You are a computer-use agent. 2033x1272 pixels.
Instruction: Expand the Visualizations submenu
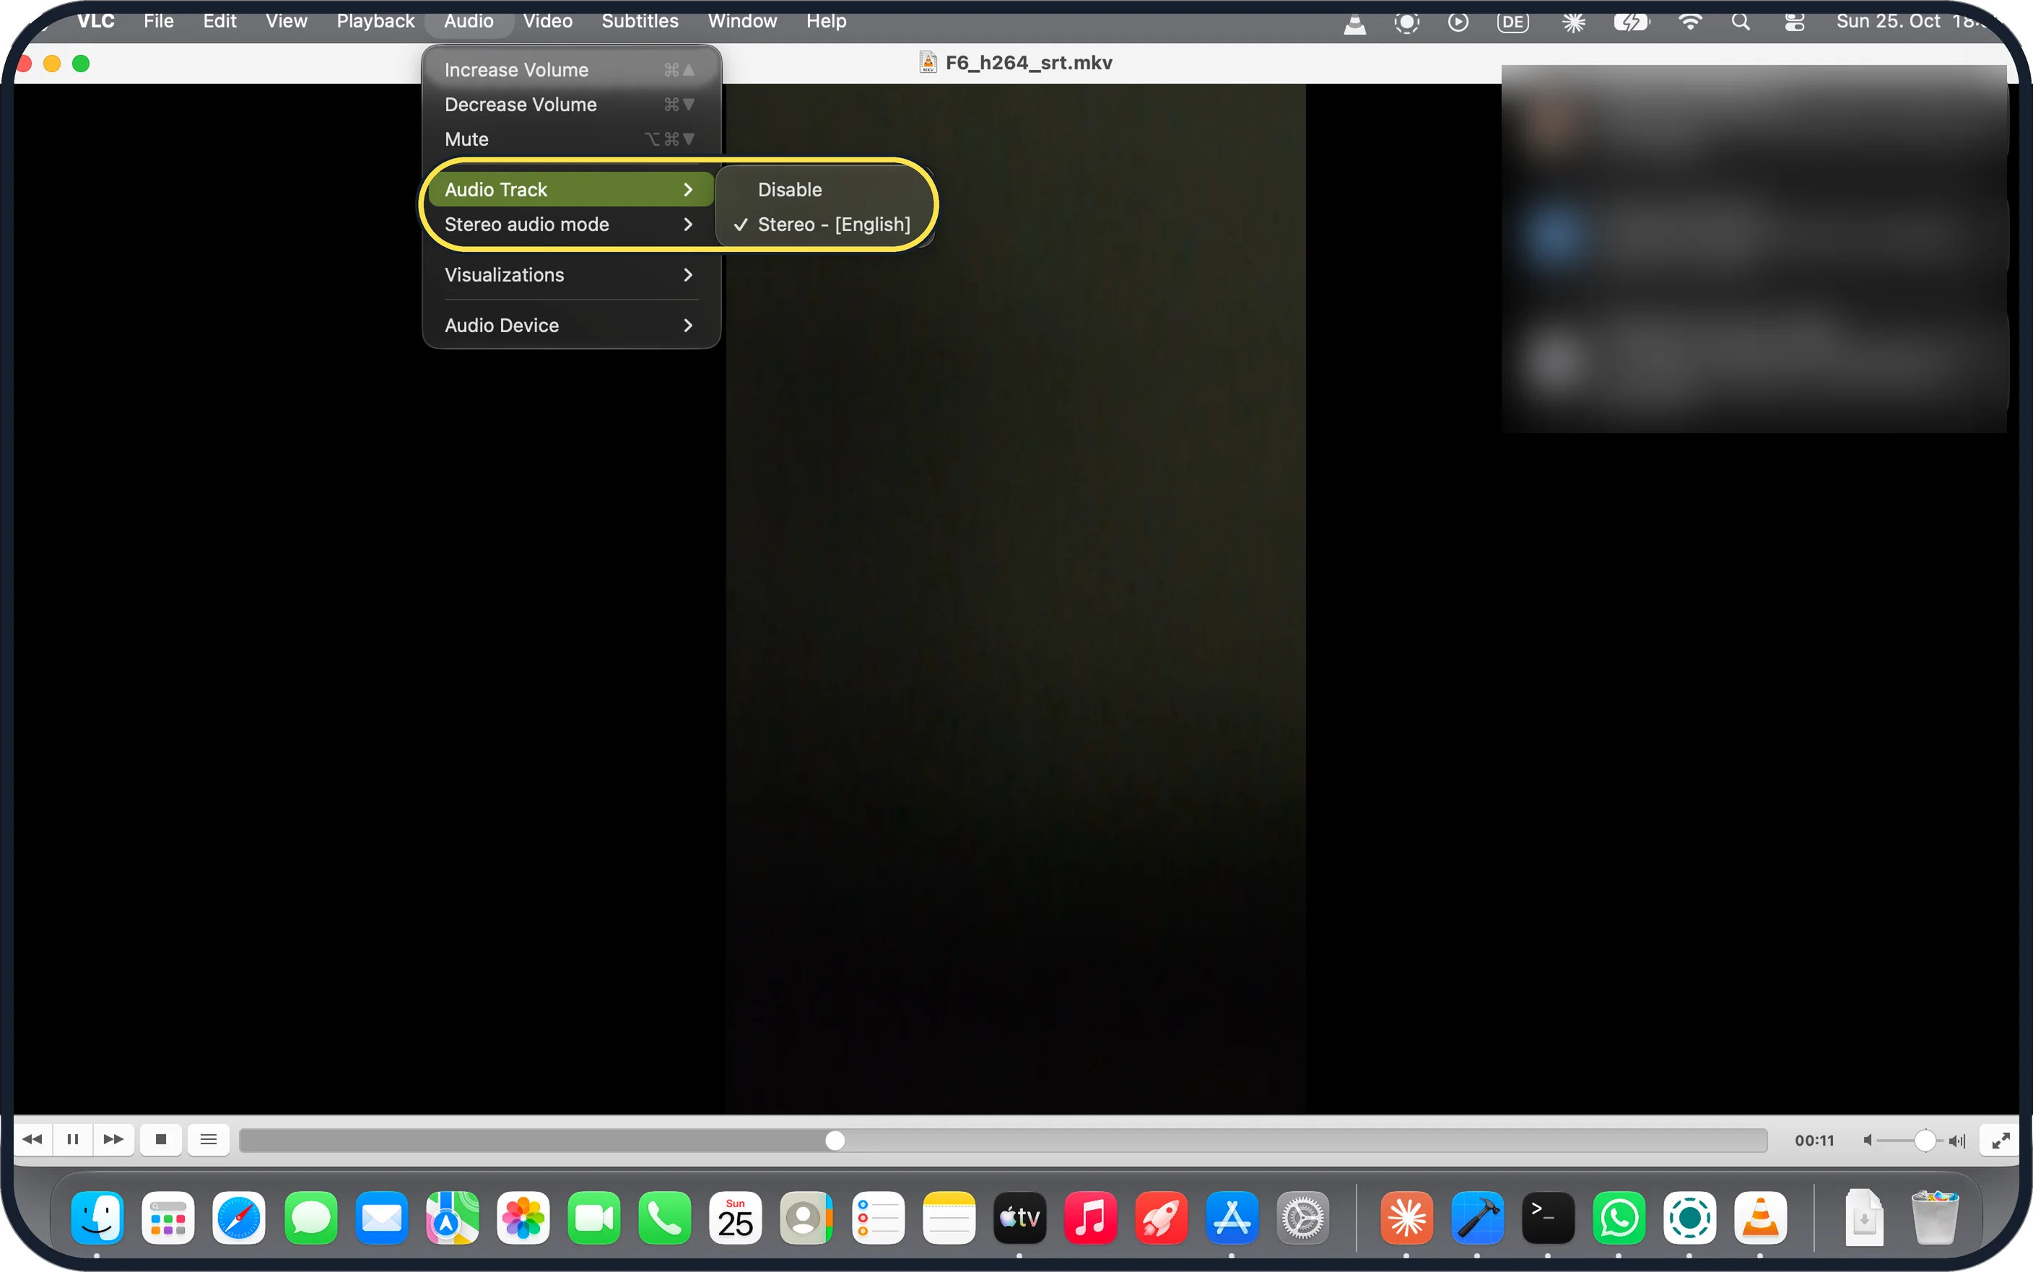(570, 275)
